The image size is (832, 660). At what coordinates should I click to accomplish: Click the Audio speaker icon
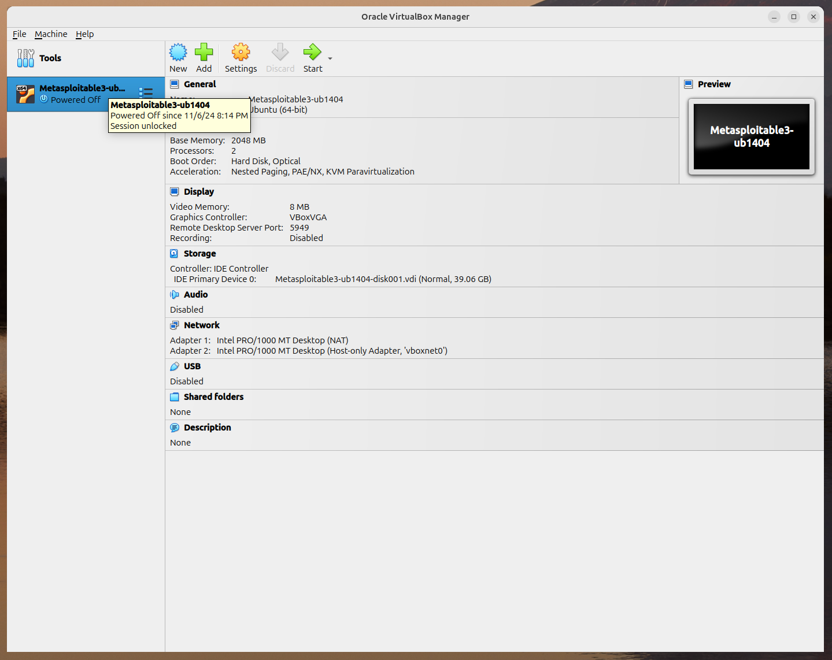tap(175, 294)
